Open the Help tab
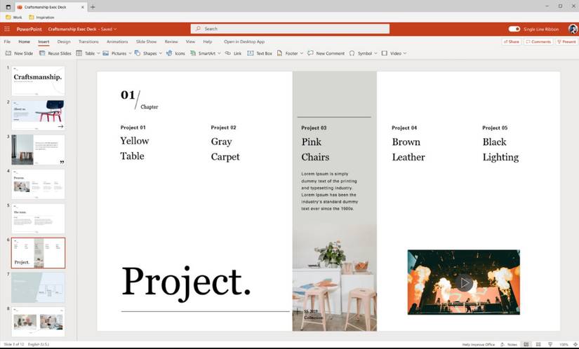The height and width of the screenshot is (349, 579). [208, 41]
